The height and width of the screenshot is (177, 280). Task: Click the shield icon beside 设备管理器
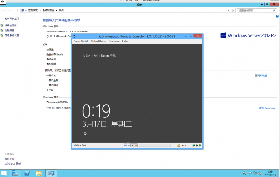tap(2, 25)
